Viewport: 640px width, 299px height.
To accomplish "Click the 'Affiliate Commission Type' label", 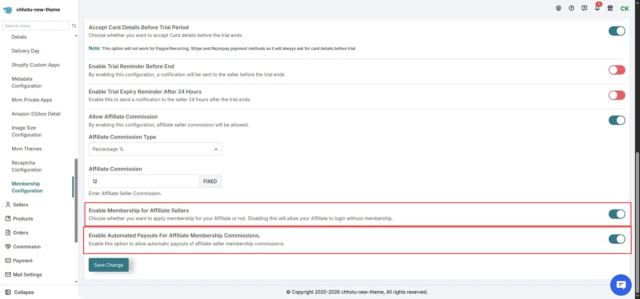I will point(122,137).
